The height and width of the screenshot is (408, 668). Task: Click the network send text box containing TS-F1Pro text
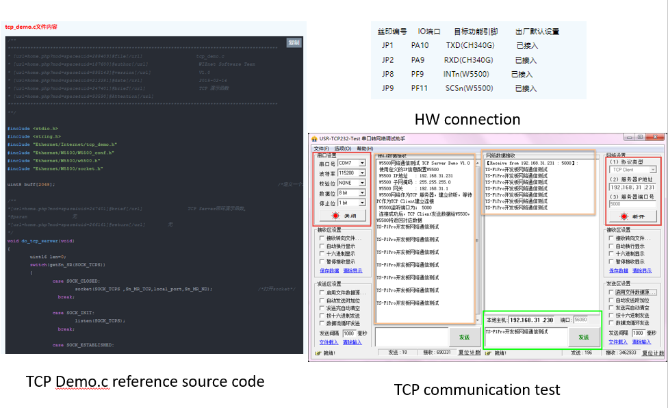tap(526, 337)
